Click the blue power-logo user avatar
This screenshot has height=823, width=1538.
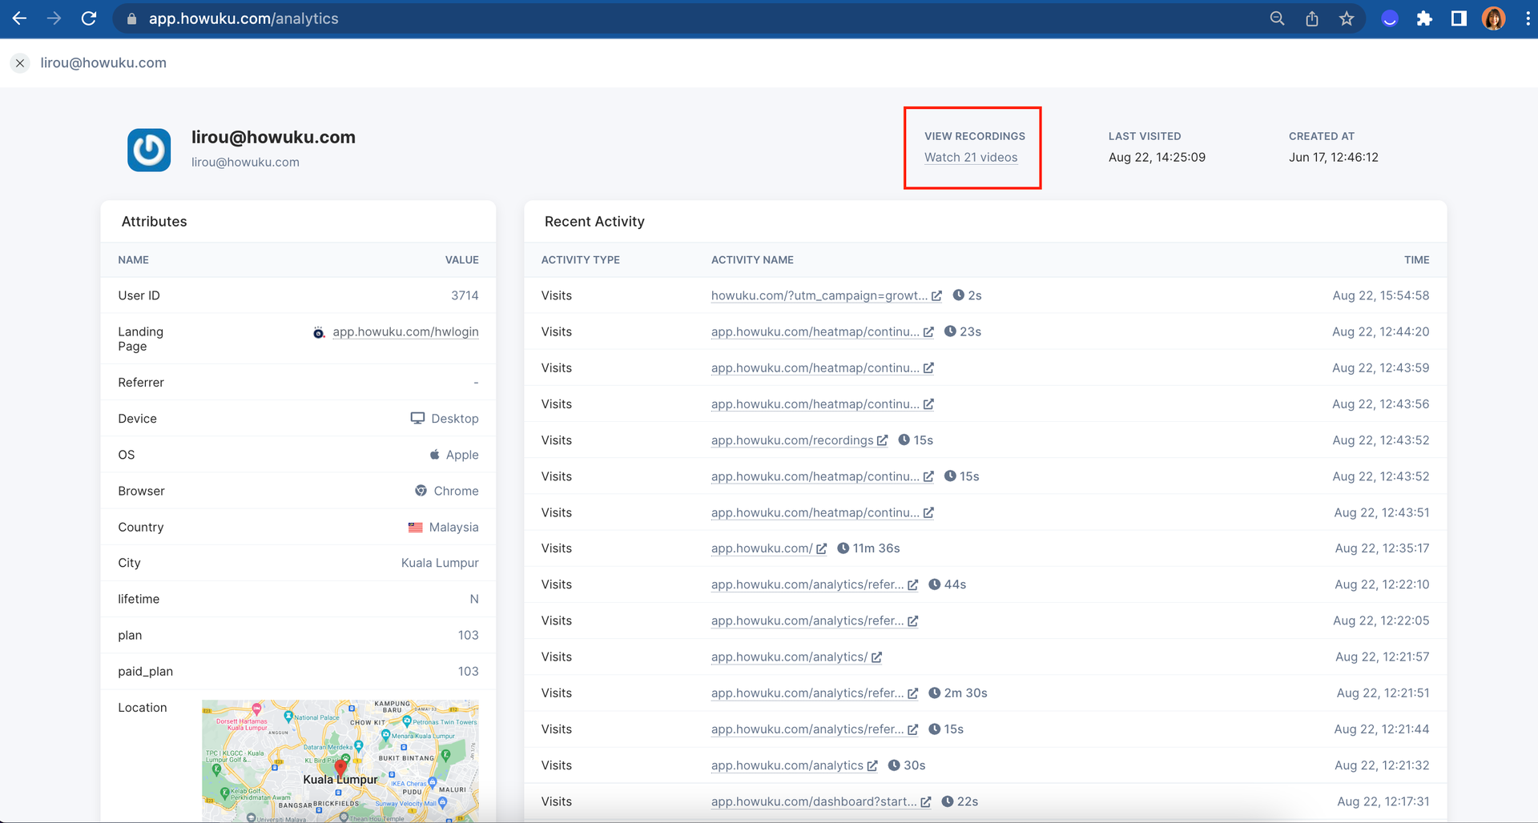(x=149, y=150)
